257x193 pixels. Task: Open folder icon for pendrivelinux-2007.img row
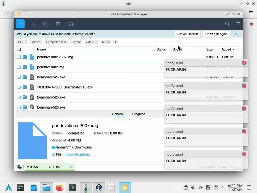click(x=25, y=57)
